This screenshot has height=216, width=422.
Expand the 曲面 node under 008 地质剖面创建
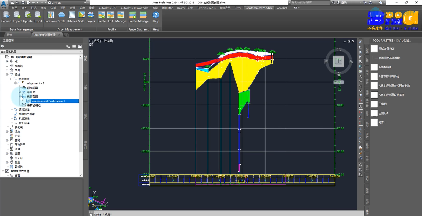pyautogui.click(x=7, y=70)
